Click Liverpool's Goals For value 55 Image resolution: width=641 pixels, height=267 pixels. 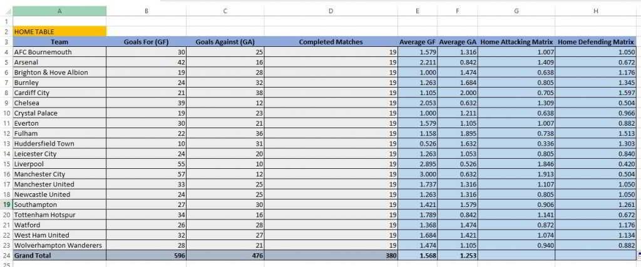pos(146,164)
